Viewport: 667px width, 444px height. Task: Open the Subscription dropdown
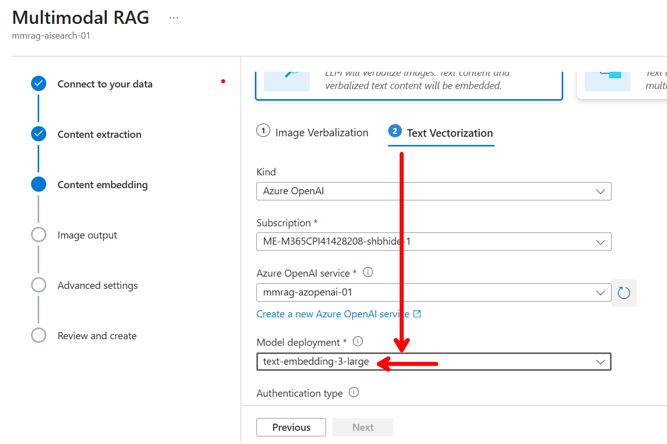(x=433, y=242)
